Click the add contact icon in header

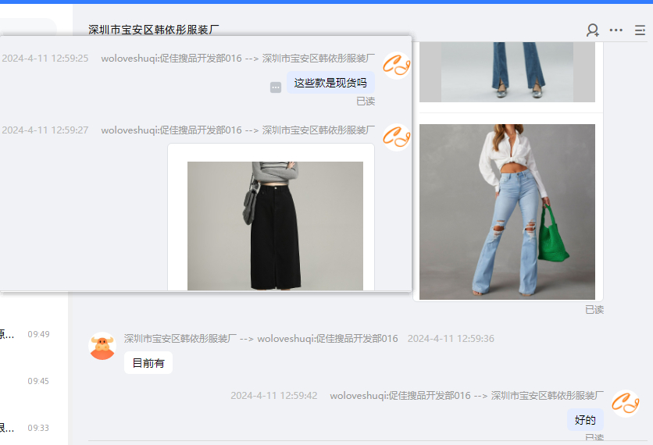[593, 30]
